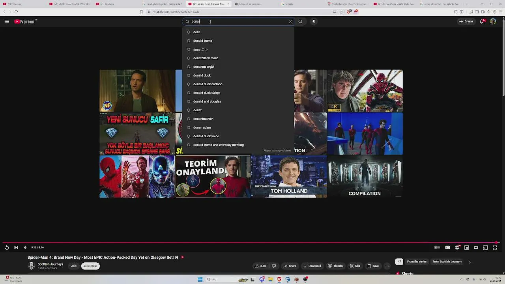Choose the 'donald trump' suggestion
The width and height of the screenshot is (505, 284).
pos(238,41)
